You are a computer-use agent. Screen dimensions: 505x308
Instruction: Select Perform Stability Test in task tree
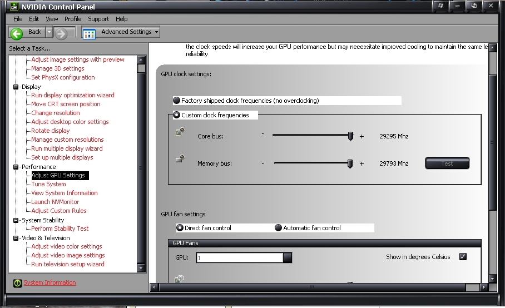click(60, 228)
